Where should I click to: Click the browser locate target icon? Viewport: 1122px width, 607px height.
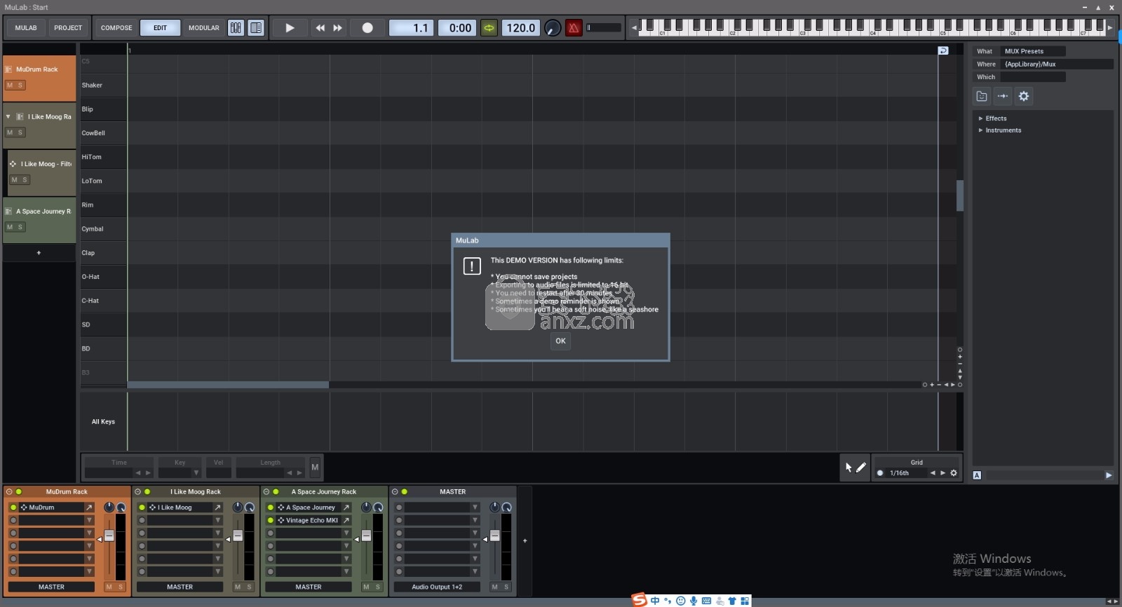click(1003, 96)
